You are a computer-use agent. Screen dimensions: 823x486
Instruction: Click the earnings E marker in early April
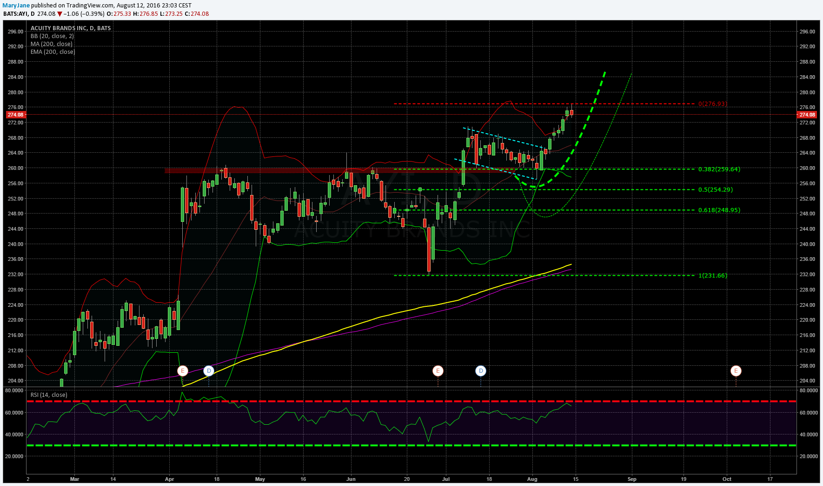tap(183, 371)
